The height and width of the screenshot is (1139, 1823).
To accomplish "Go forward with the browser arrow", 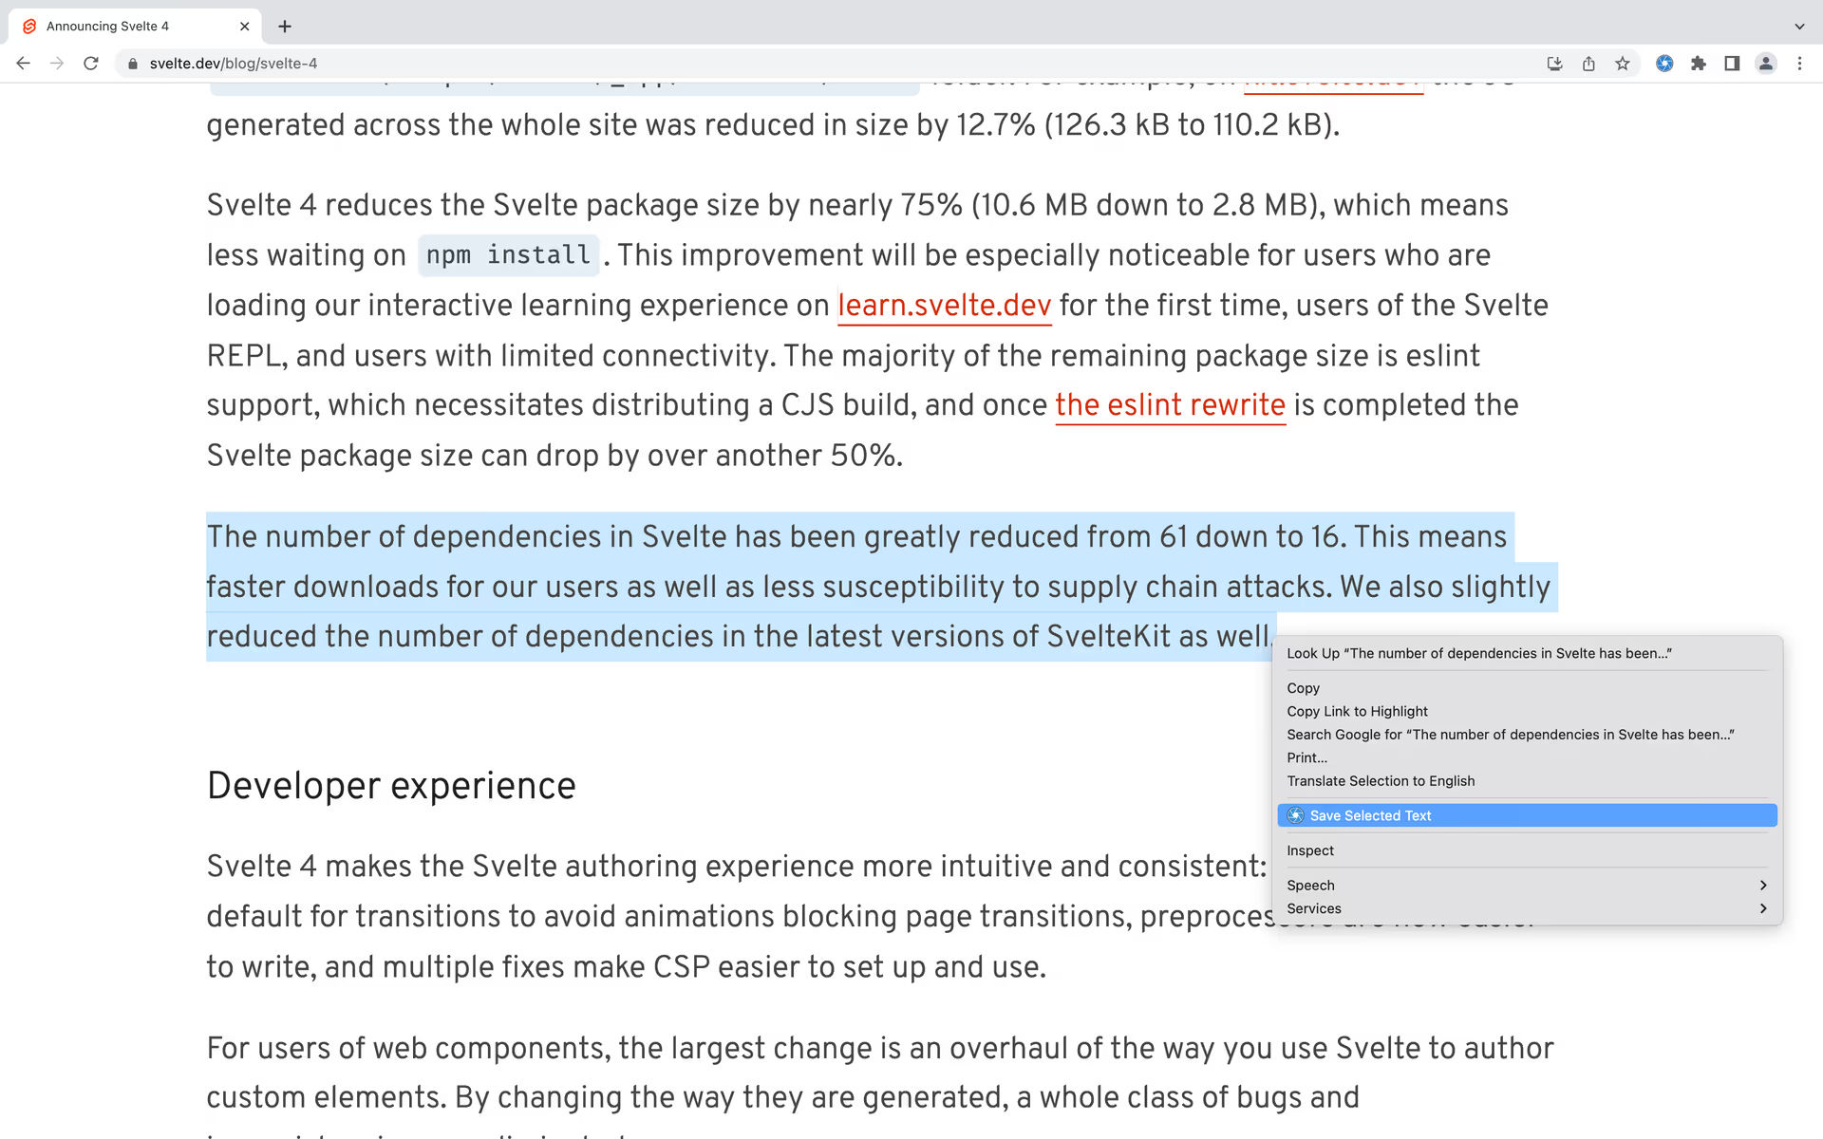I will click(x=57, y=64).
